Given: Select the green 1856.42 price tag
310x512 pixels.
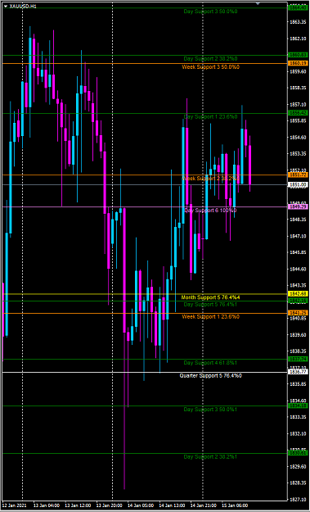Looking at the screenshot, I should (299, 113).
